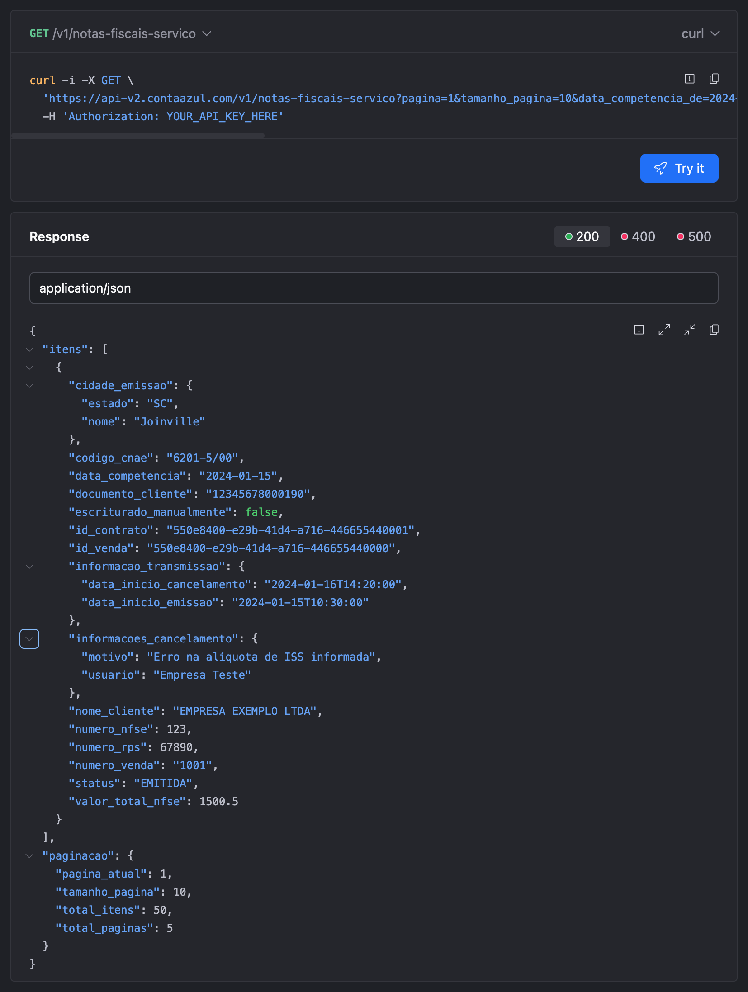The image size is (748, 992).
Task: Select the 200 response status tab
Action: [x=582, y=236]
